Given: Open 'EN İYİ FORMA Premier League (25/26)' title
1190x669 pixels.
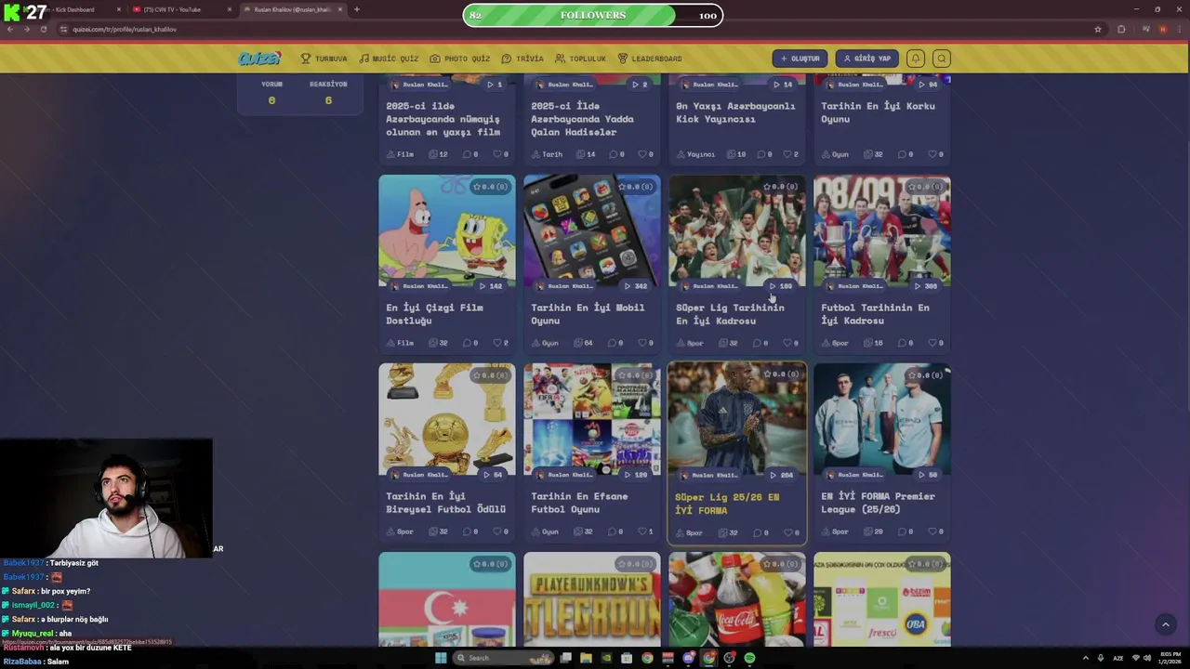Looking at the screenshot, I should pyautogui.click(x=878, y=503).
